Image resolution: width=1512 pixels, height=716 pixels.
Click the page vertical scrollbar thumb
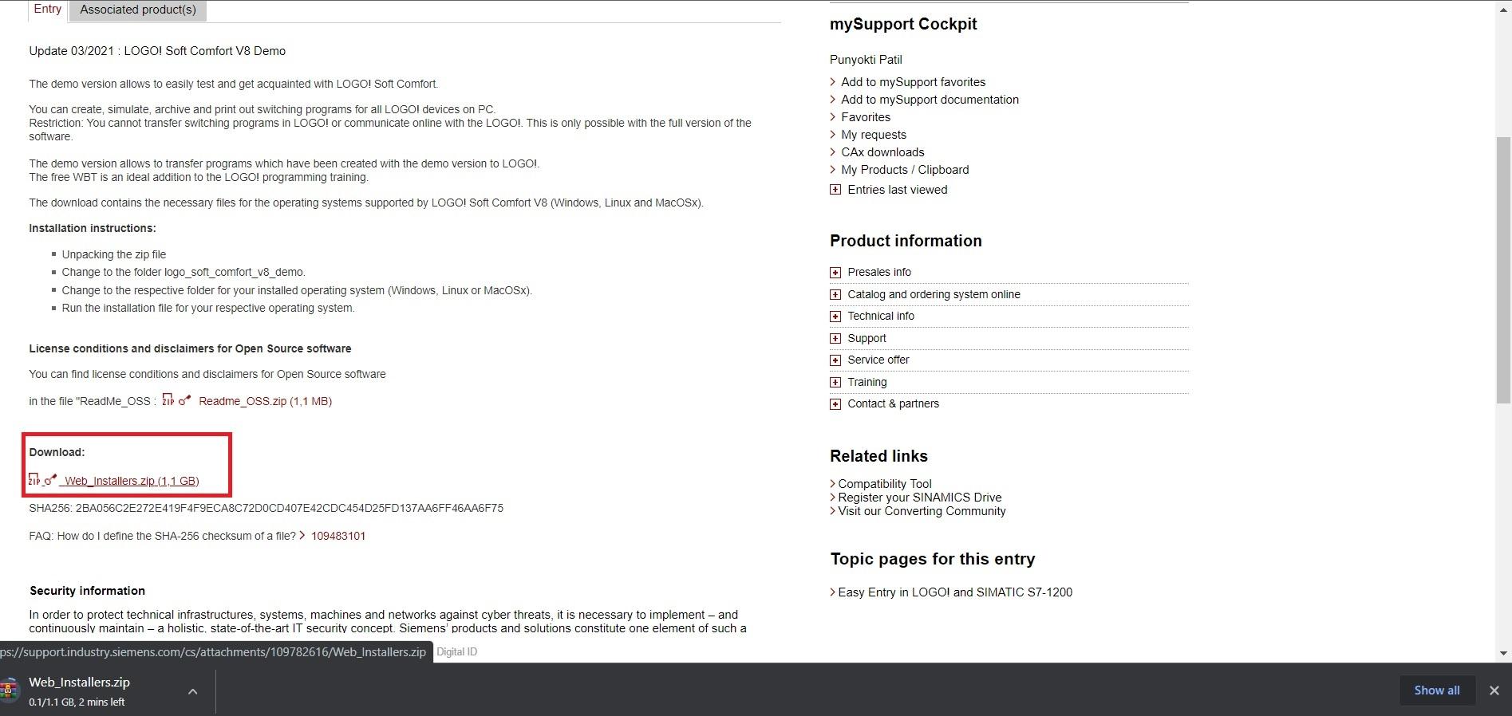[x=1503, y=270]
